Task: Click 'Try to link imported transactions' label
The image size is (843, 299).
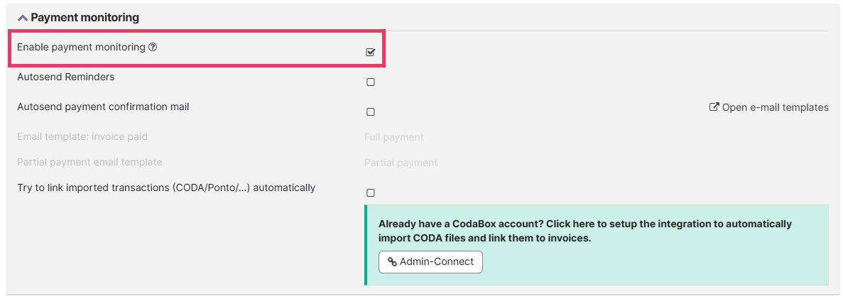Action: (x=166, y=187)
